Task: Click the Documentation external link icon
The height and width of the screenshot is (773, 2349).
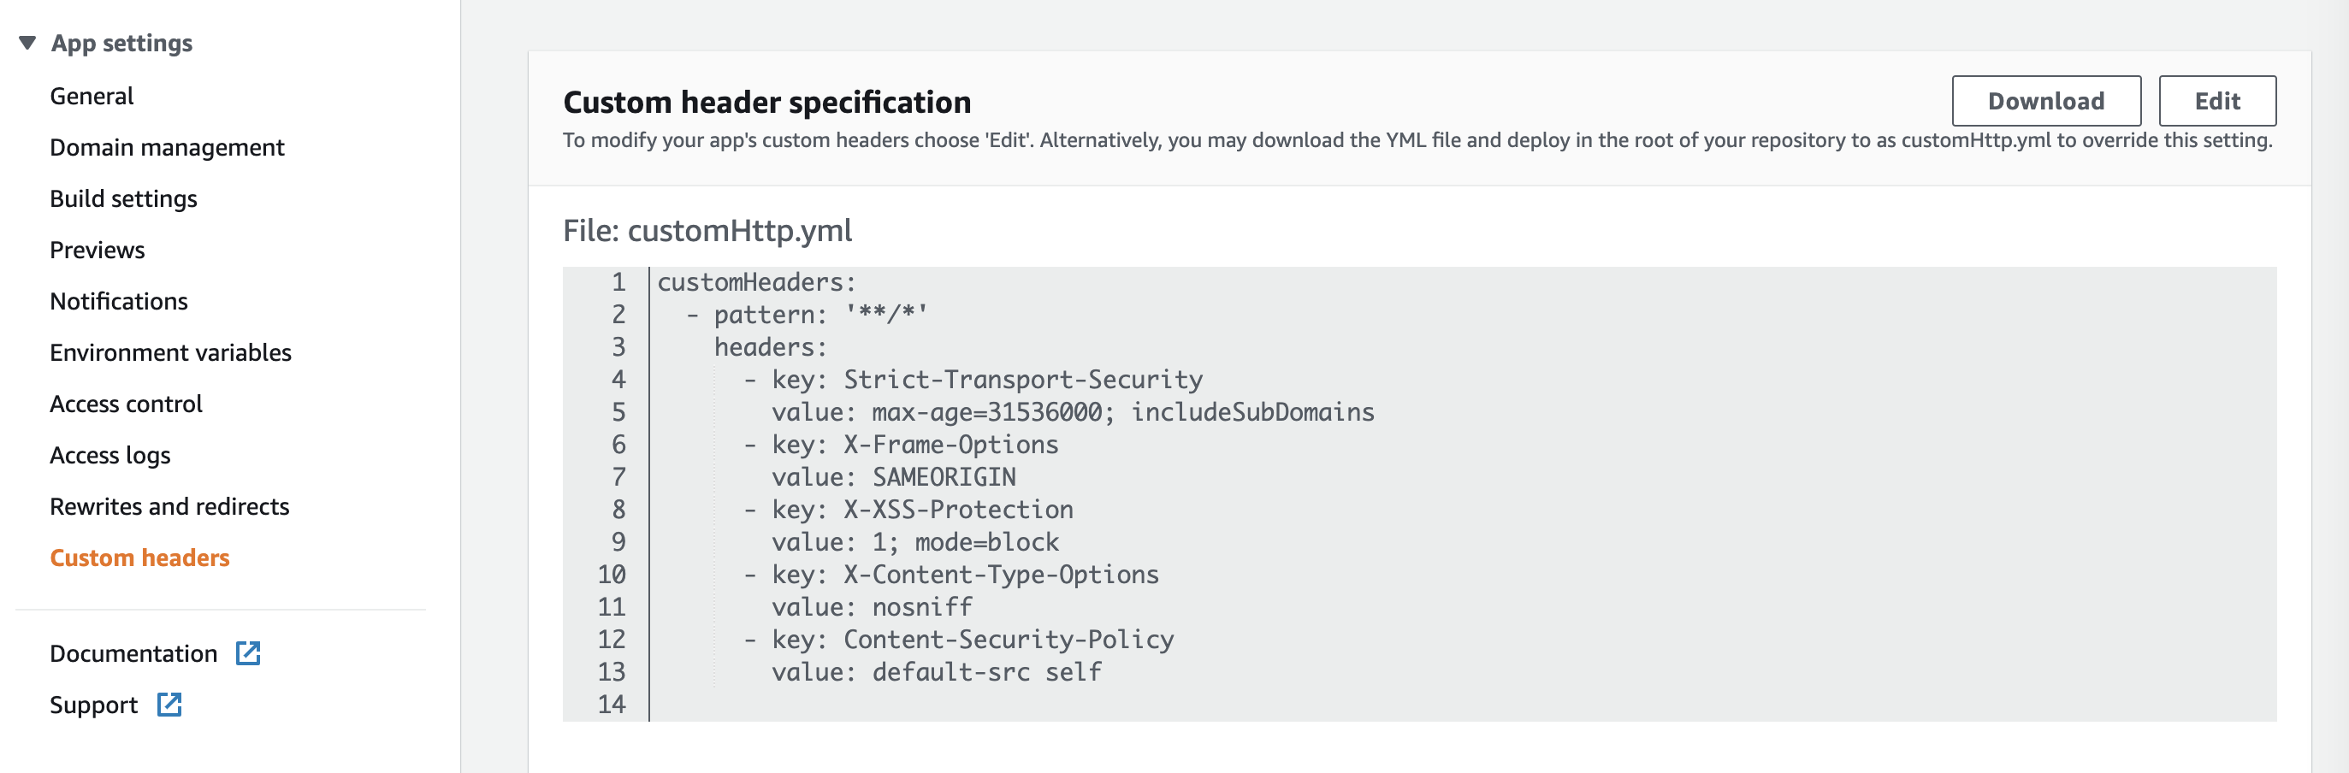Action: 248,652
